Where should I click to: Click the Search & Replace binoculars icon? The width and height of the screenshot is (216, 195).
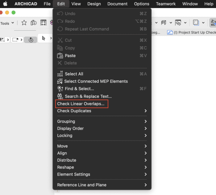tap(60, 96)
